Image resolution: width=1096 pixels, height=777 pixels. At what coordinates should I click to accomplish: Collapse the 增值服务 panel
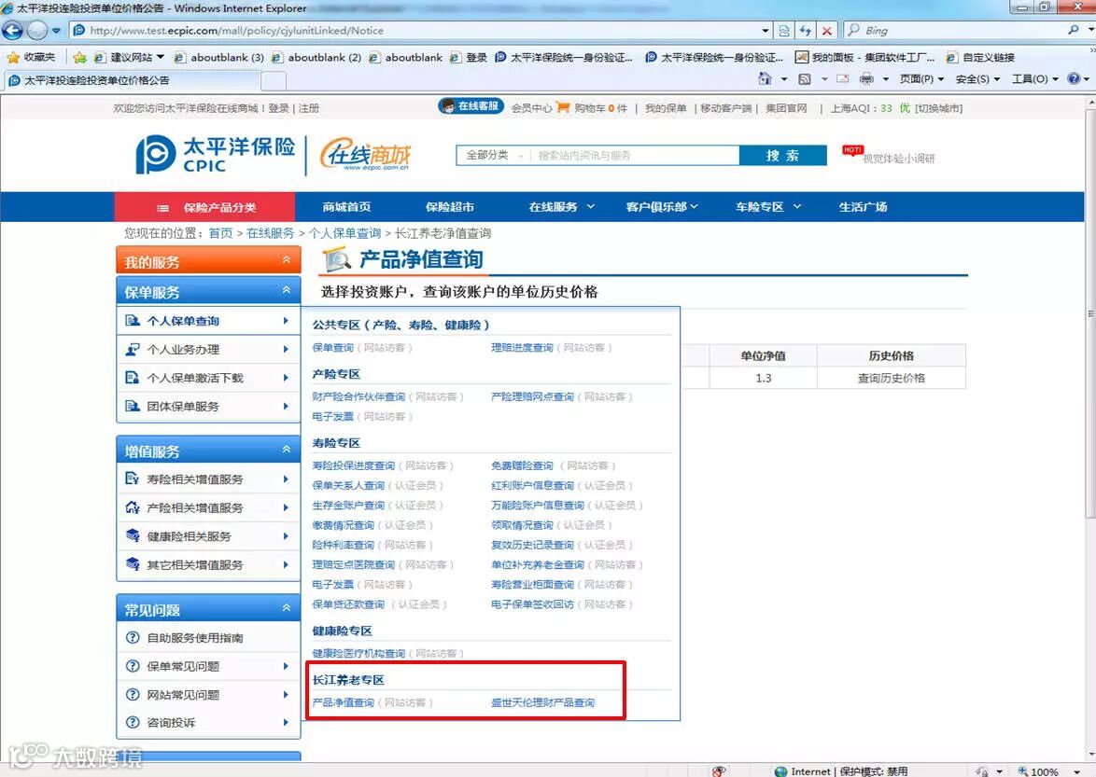point(286,450)
